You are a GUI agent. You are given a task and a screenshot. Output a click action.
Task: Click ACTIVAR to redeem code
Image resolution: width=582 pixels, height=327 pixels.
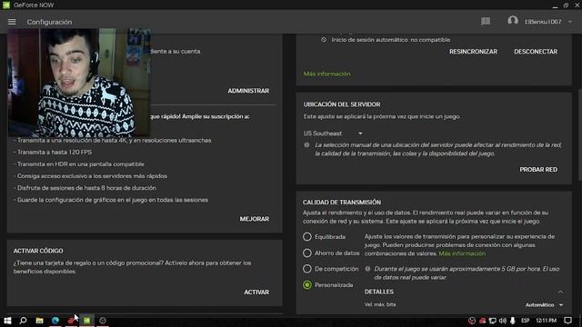[256, 292]
